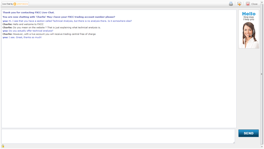
Task: Click the yellow padlock security icon
Action: pyautogui.click(x=3, y=146)
